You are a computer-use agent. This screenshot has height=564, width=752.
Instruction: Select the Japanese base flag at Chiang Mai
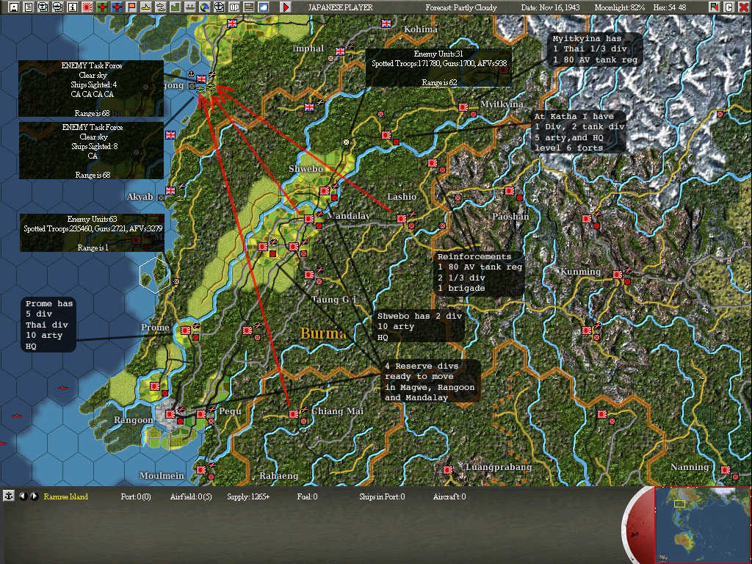point(294,414)
